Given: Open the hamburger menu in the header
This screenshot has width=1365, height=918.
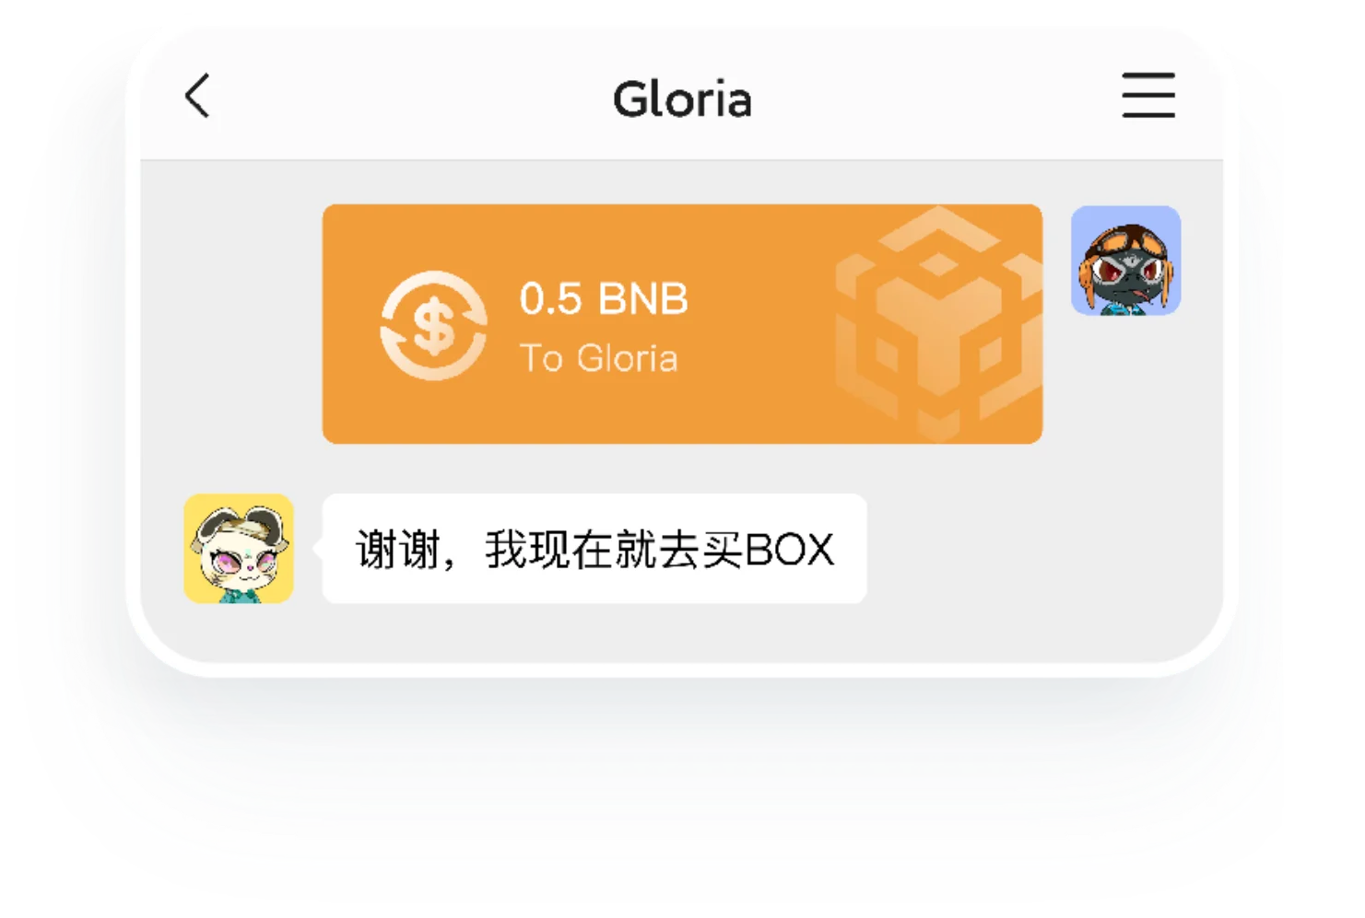Looking at the screenshot, I should tap(1148, 96).
